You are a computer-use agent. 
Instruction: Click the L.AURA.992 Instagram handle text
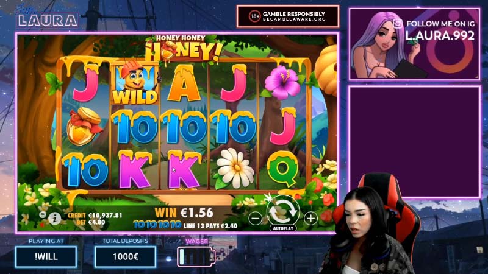pyautogui.click(x=440, y=36)
